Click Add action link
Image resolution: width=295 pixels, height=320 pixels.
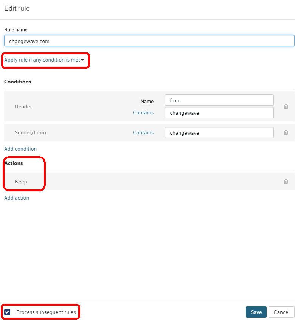17,198
